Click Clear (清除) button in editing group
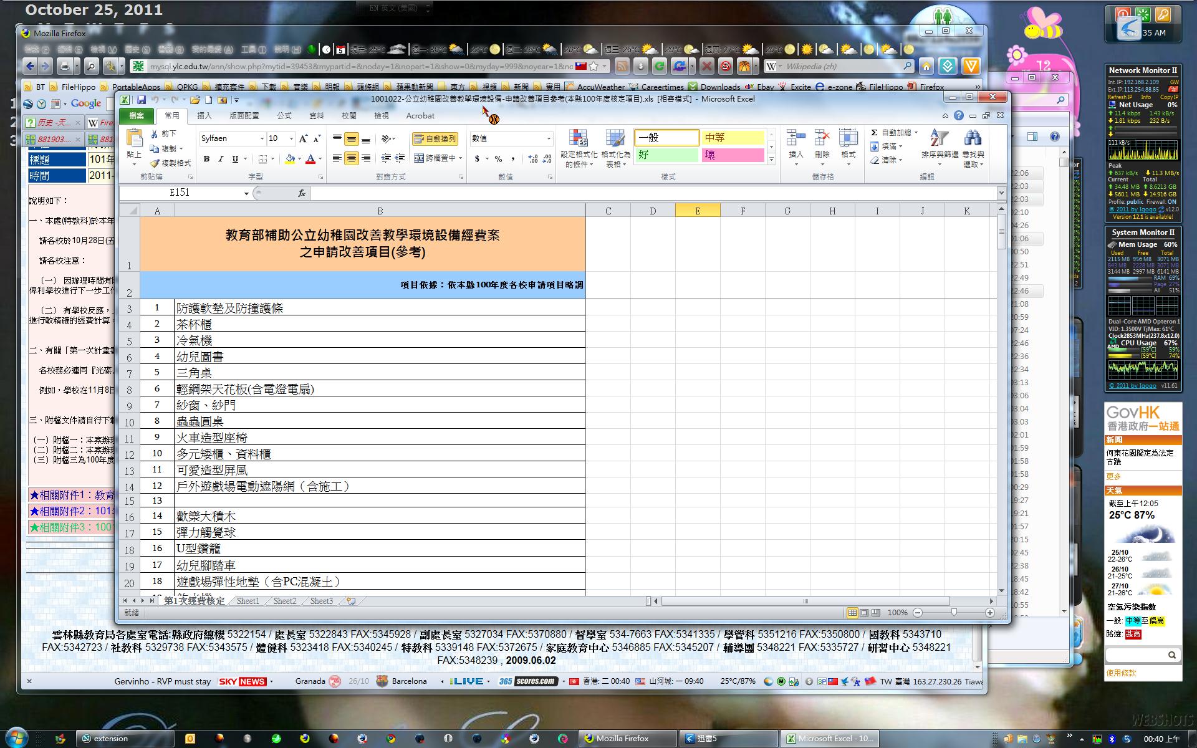Viewport: 1197px width, 748px height. click(885, 160)
